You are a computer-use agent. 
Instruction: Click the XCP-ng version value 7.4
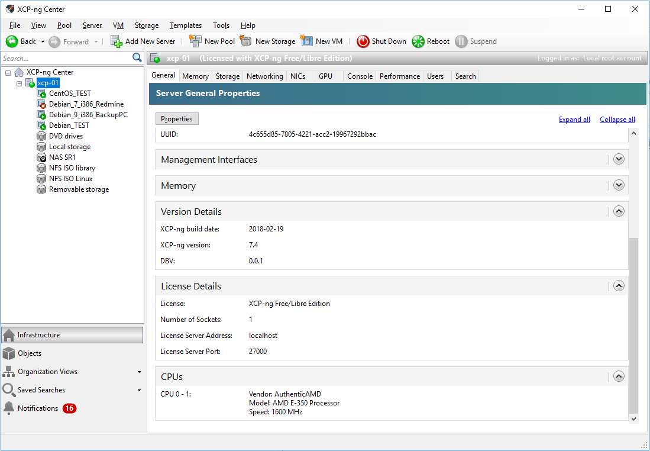pos(253,245)
